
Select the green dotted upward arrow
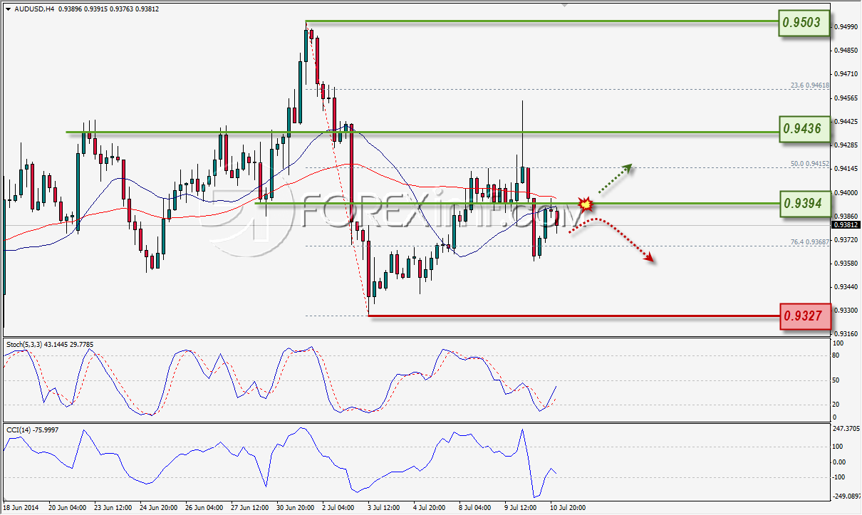(x=615, y=178)
